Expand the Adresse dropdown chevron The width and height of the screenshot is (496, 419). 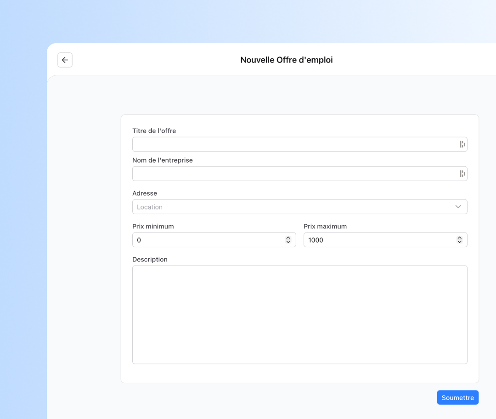[458, 207]
